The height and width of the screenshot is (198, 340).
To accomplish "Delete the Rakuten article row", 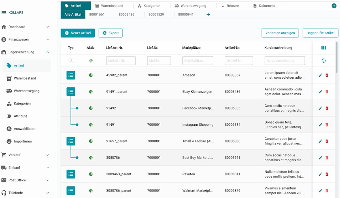I will (327, 174).
